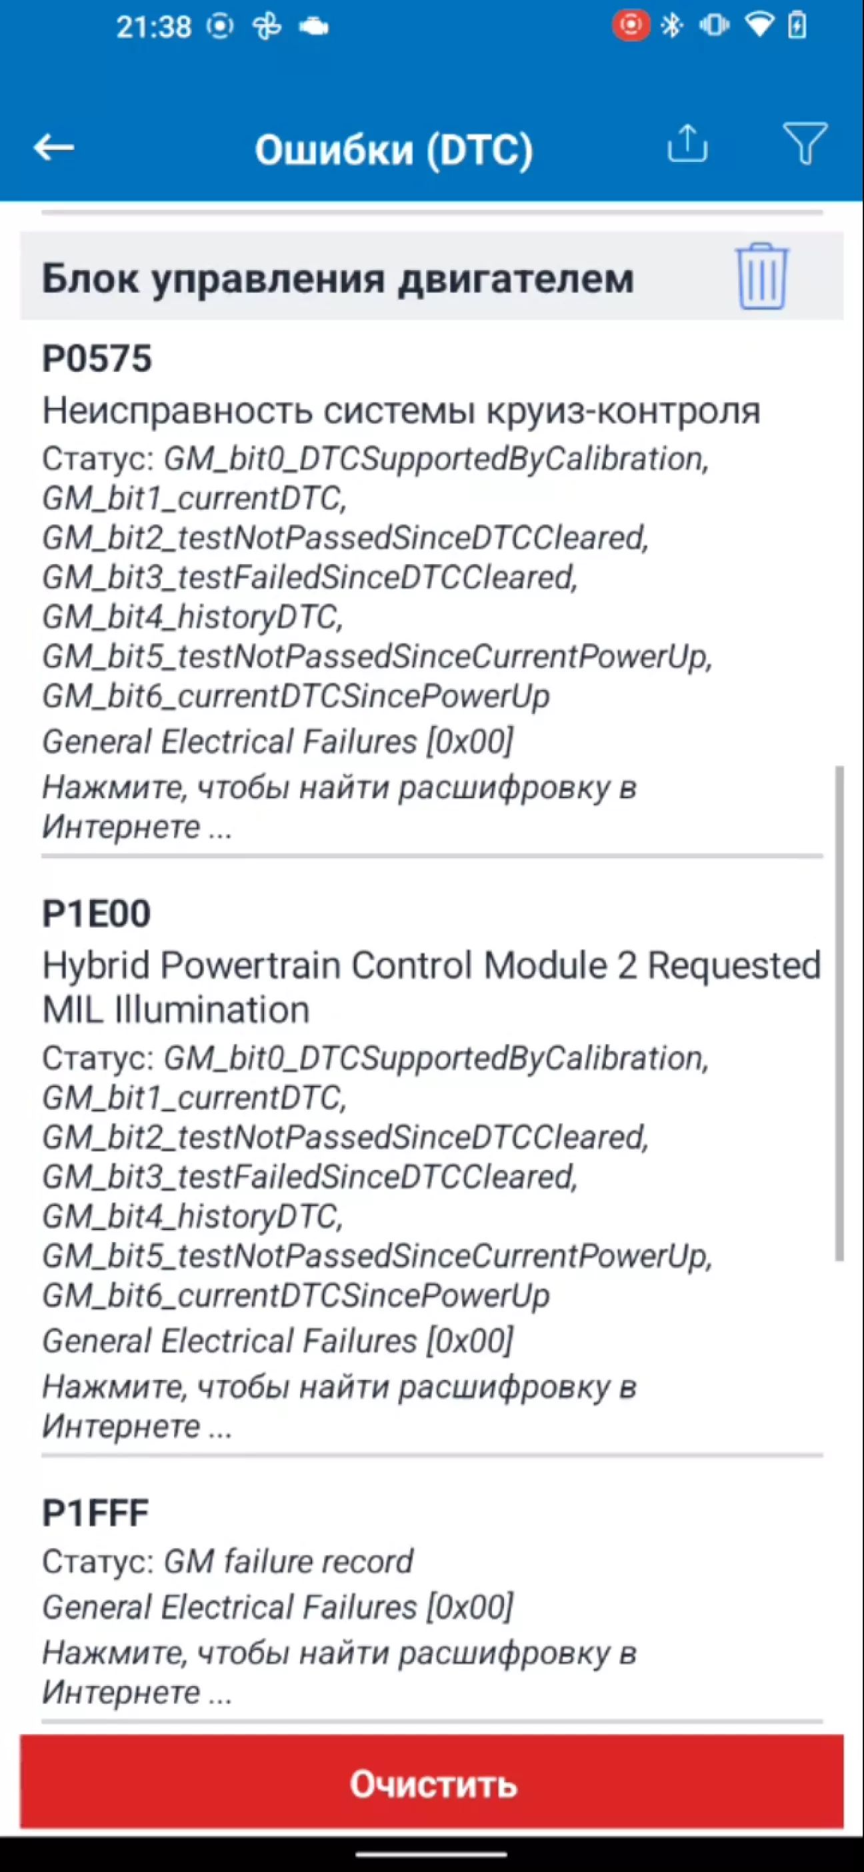Tap the Wi-Fi status icon
864x1872 pixels.
coord(759,26)
